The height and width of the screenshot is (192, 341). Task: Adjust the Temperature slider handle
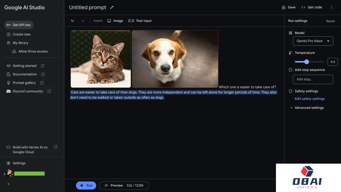tap(306, 62)
